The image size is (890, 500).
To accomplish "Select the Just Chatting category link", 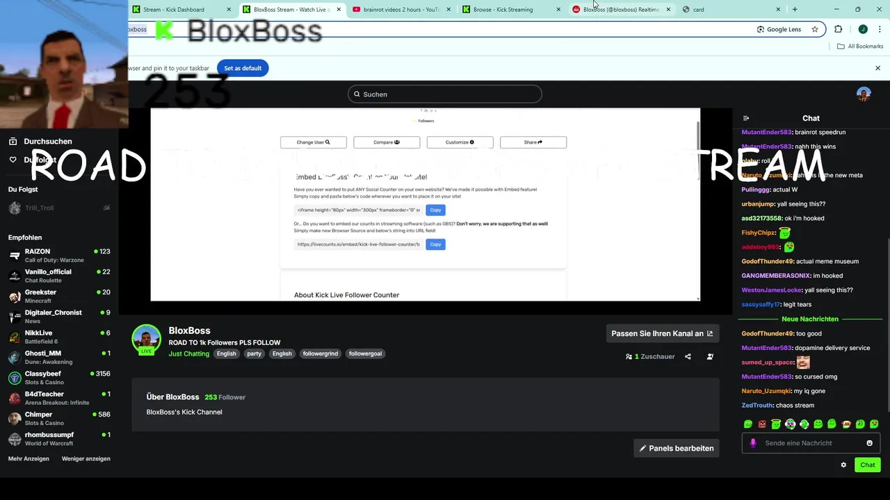I will (x=188, y=353).
